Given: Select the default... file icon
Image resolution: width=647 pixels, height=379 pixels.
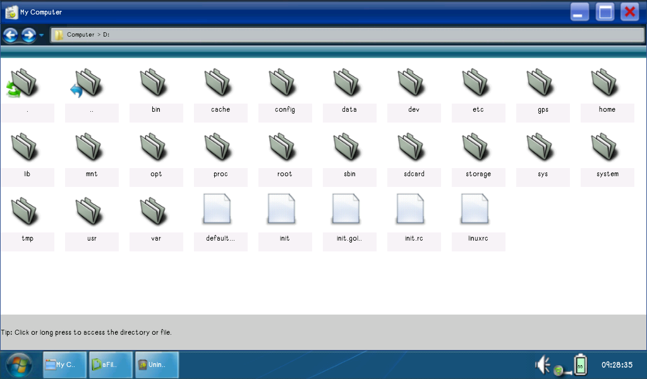Looking at the screenshot, I should [x=217, y=209].
